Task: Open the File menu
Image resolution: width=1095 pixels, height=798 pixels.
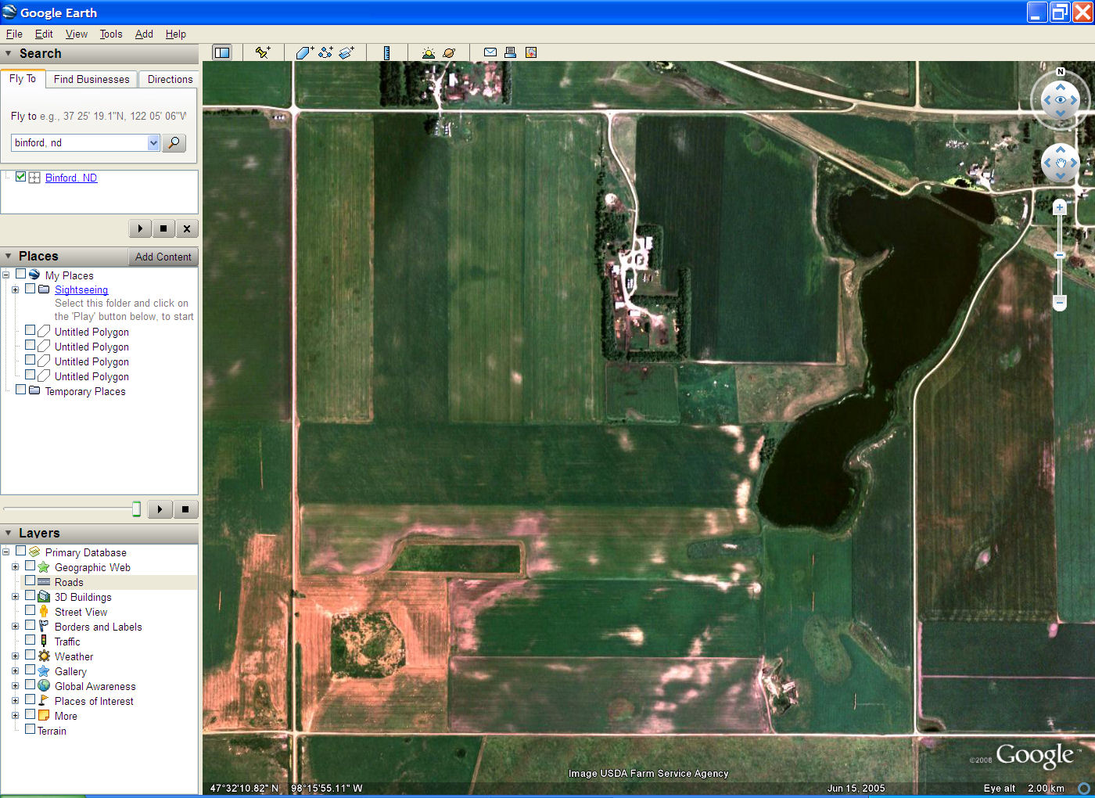Action: pyautogui.click(x=14, y=34)
